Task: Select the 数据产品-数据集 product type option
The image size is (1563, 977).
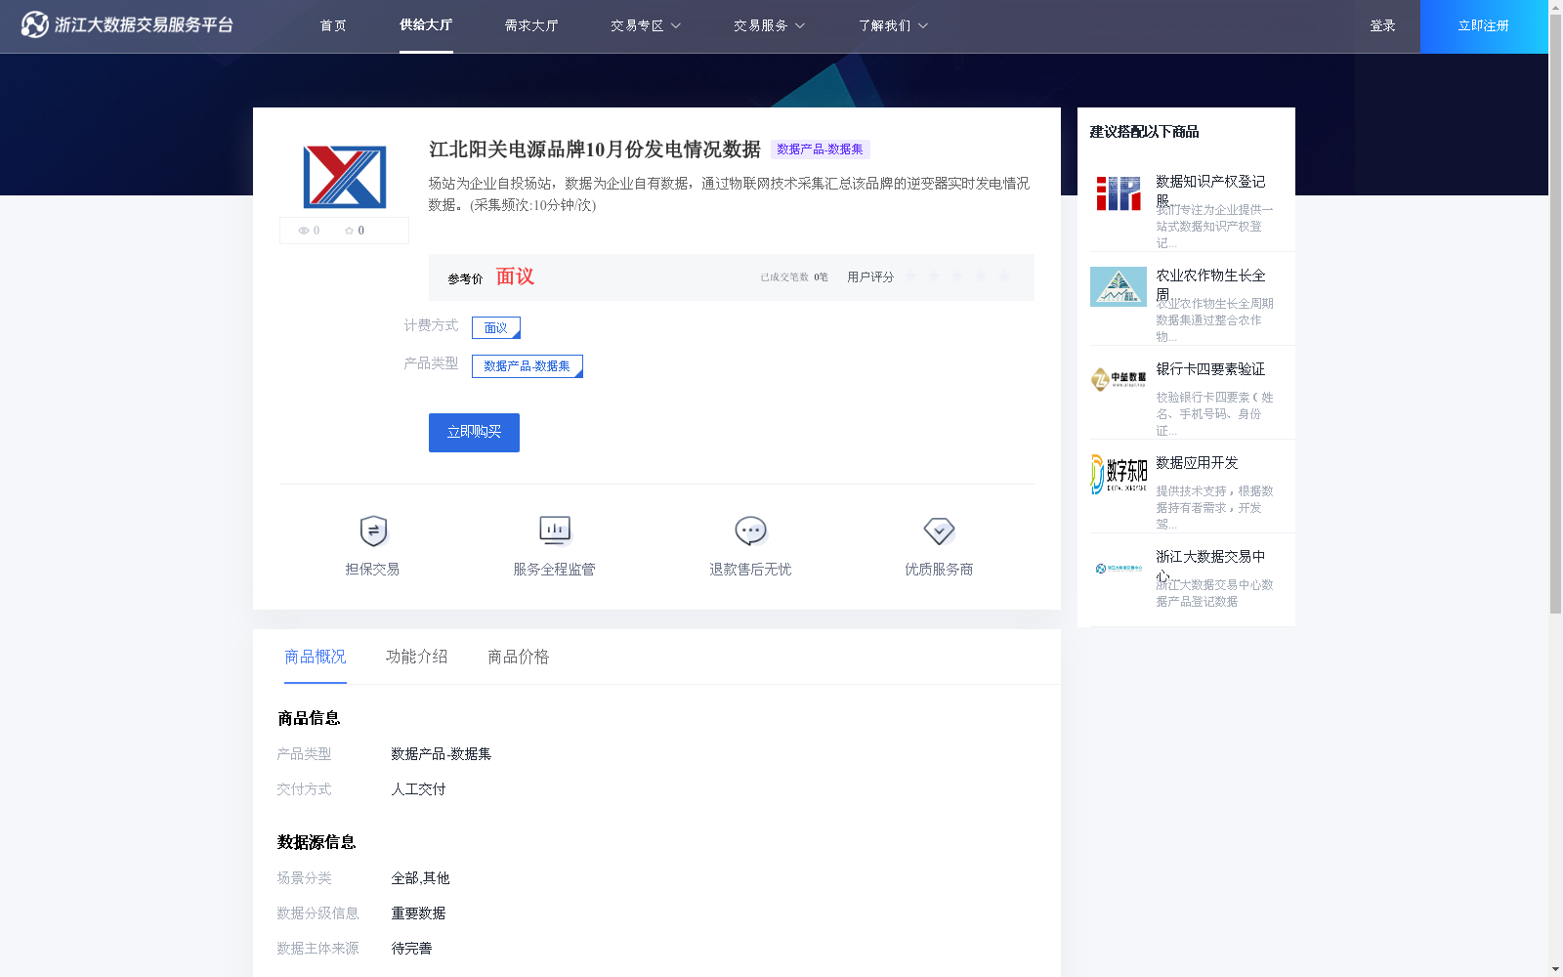Action: pos(528,365)
